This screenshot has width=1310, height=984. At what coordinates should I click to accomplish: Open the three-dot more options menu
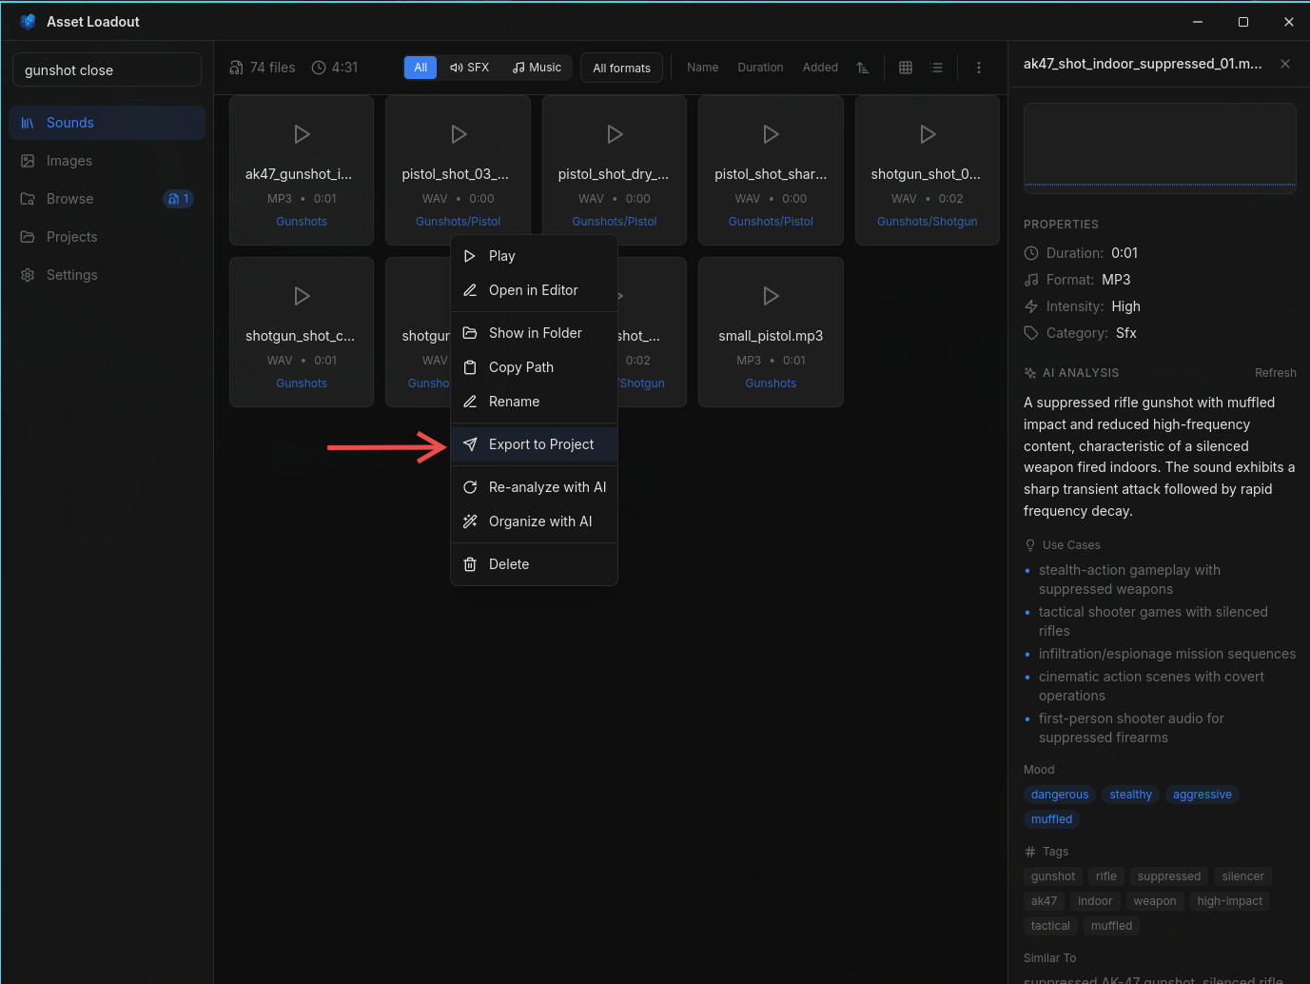click(x=978, y=68)
